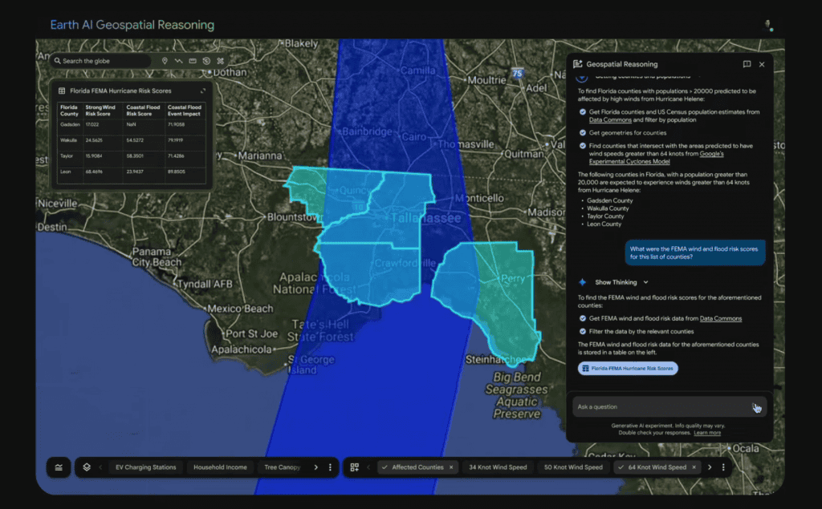Click the Florida FEMA Hurricane Risk Scores chip
The height and width of the screenshot is (509, 822).
628,369
